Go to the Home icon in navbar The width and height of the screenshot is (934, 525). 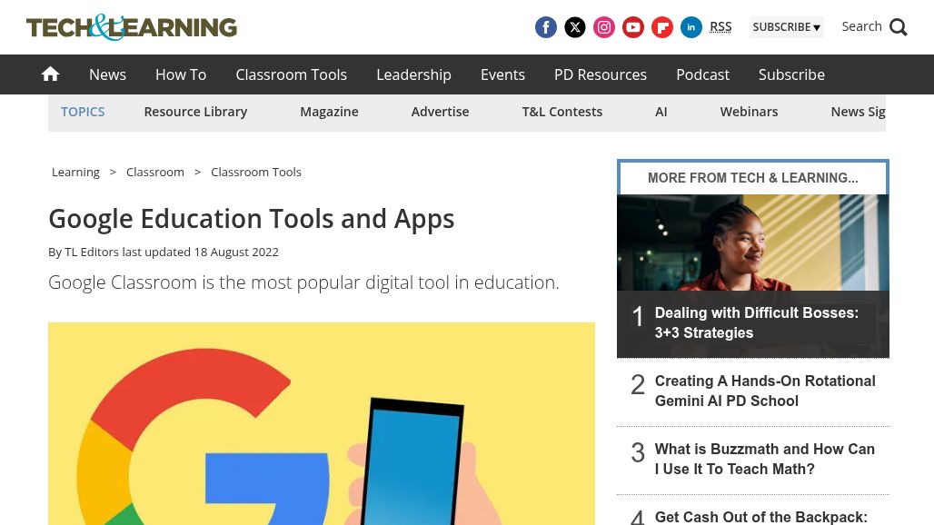point(51,74)
